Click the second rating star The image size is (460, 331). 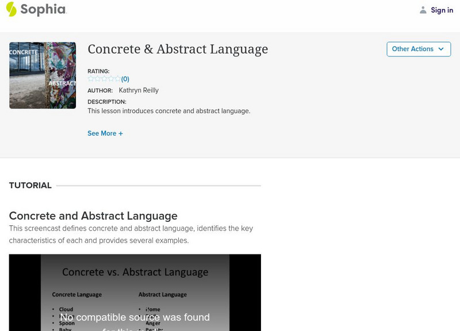click(97, 79)
